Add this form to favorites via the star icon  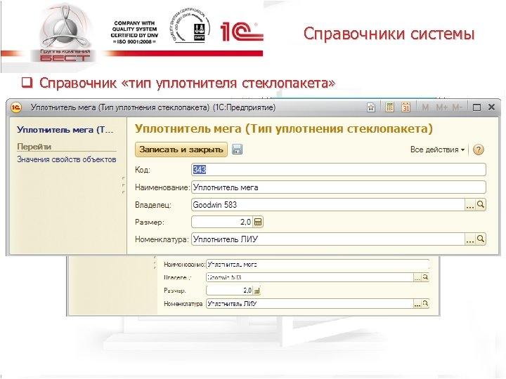pyautogui.click(x=371, y=107)
